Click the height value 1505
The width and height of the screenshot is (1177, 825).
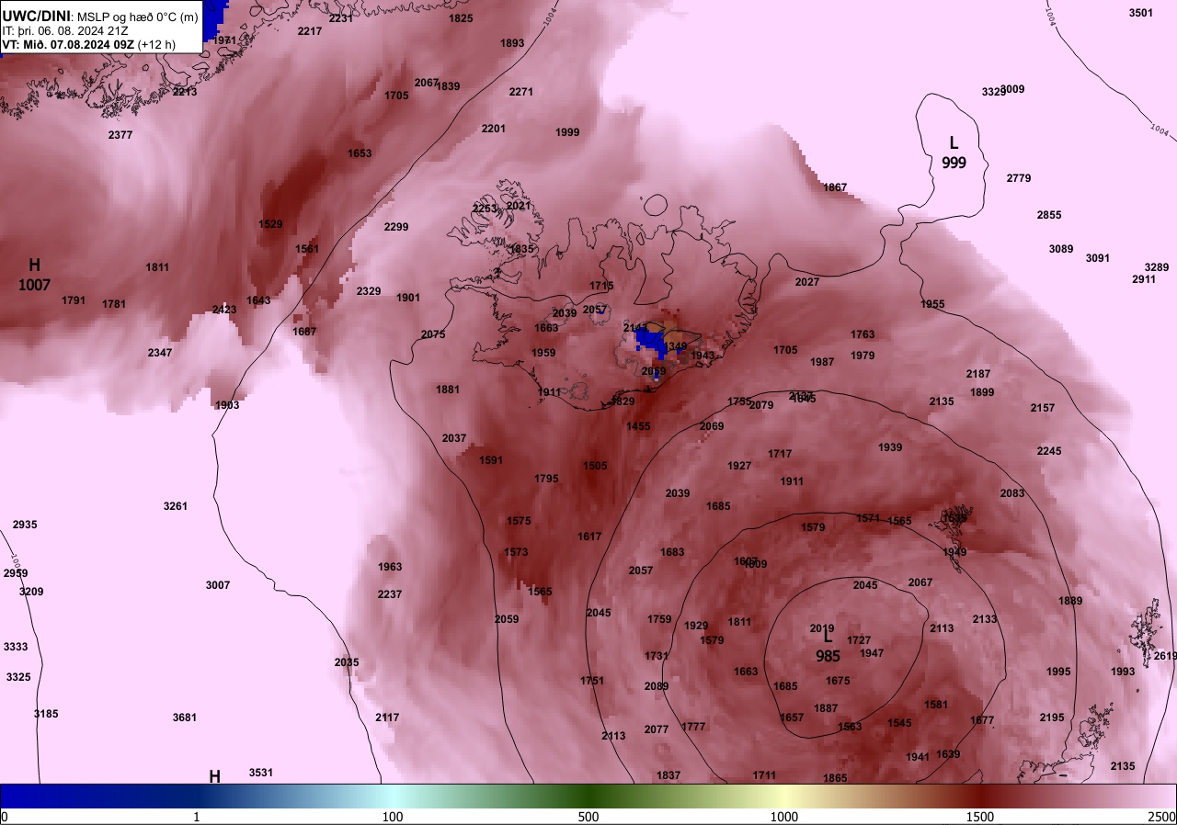pos(595,466)
